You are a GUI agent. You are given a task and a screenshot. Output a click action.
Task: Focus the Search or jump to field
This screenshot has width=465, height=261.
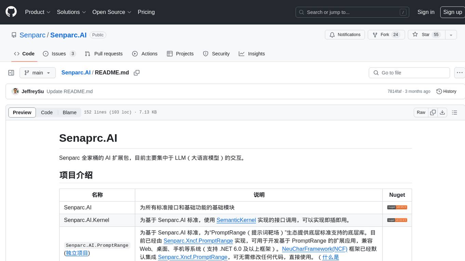(x=352, y=12)
